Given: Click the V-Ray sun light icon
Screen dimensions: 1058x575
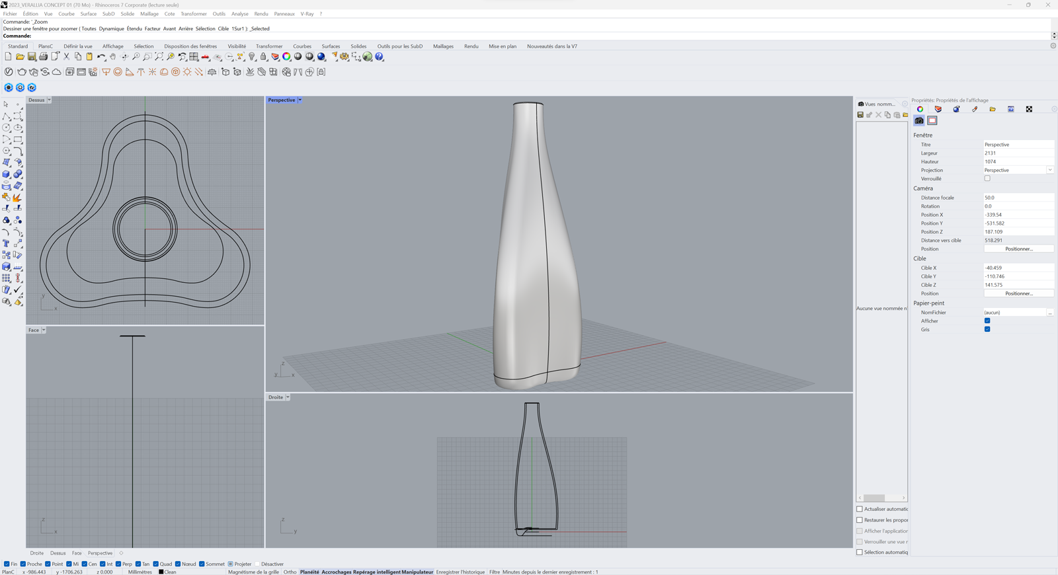Looking at the screenshot, I should tap(187, 72).
